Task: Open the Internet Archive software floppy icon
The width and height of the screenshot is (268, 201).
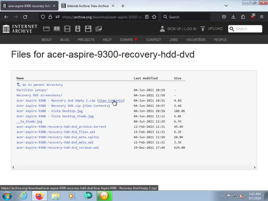Action: tap(88, 29)
